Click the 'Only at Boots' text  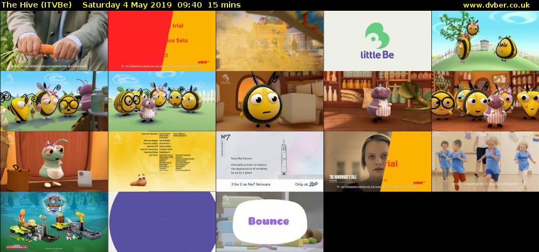point(306,184)
